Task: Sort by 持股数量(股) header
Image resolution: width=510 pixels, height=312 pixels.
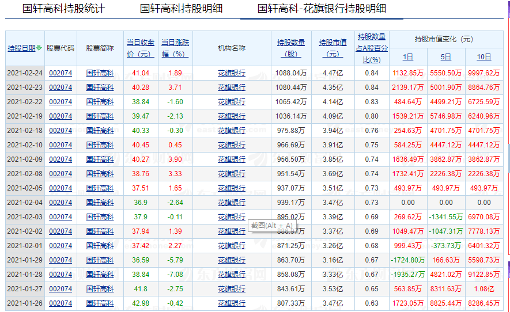Action: point(291,48)
